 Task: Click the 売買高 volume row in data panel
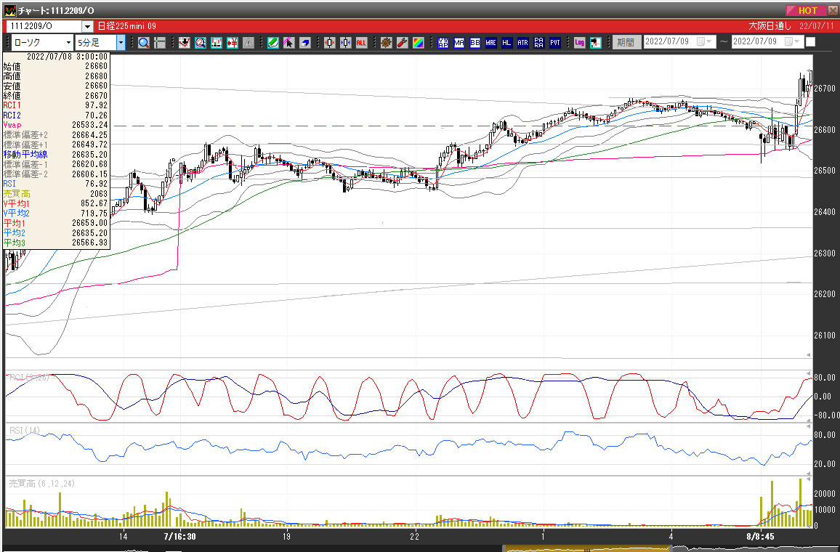56,194
